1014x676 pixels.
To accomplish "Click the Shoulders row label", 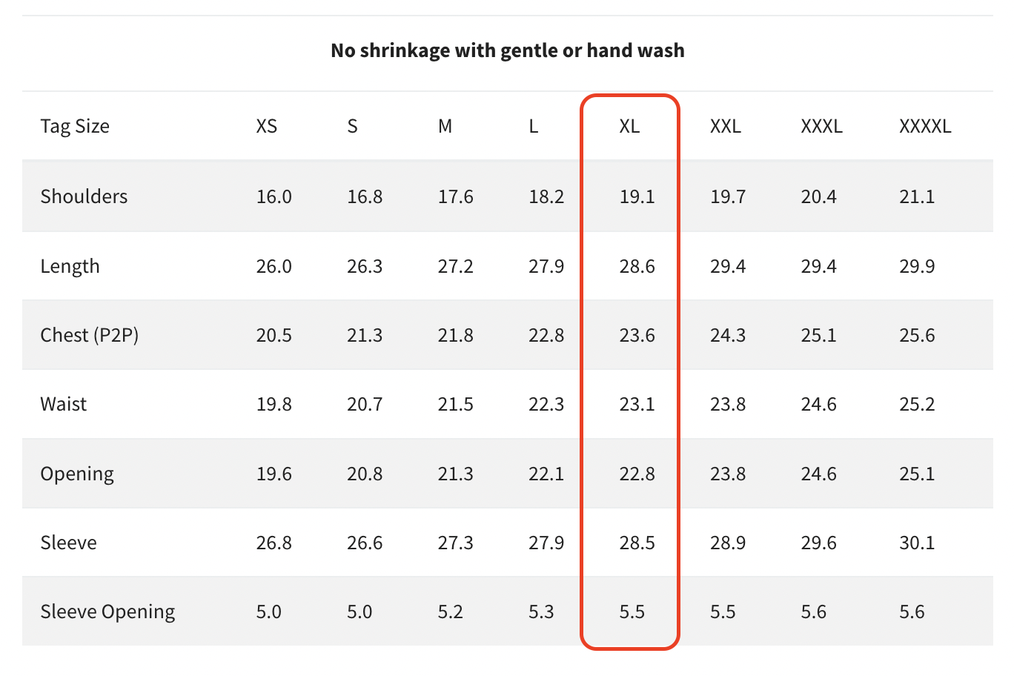I will pyautogui.click(x=84, y=196).
